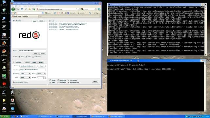Open the Type dropdown set to Red5
This screenshot has height=118, width=210.
(x=25, y=77)
